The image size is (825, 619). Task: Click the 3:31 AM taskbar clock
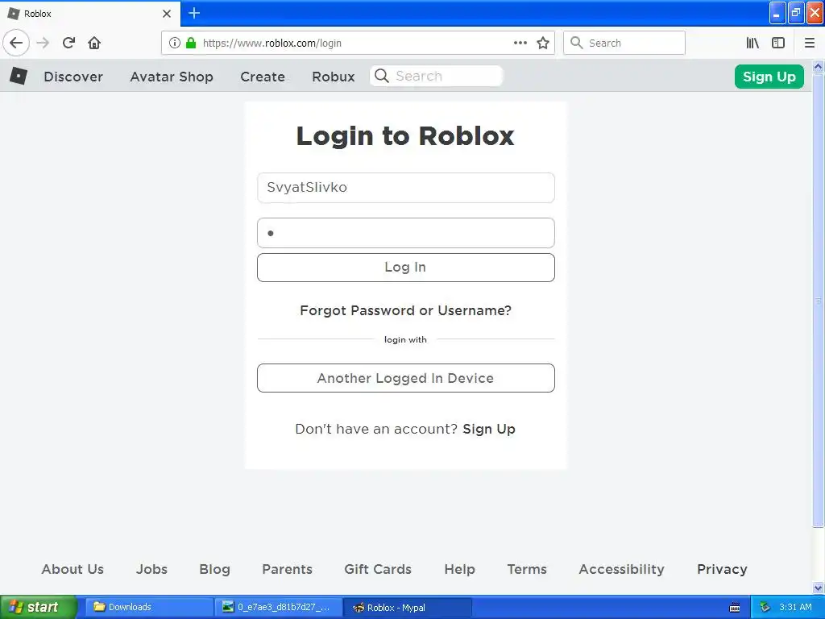[x=795, y=607]
